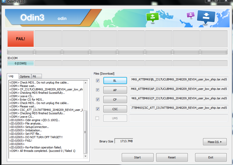Click 'Initialzation..' log line

coord(26,130)
